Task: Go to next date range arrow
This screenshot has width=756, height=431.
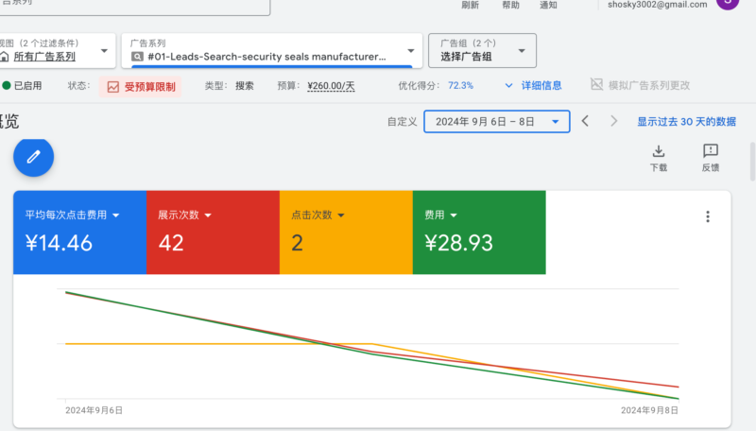Action: 613,121
